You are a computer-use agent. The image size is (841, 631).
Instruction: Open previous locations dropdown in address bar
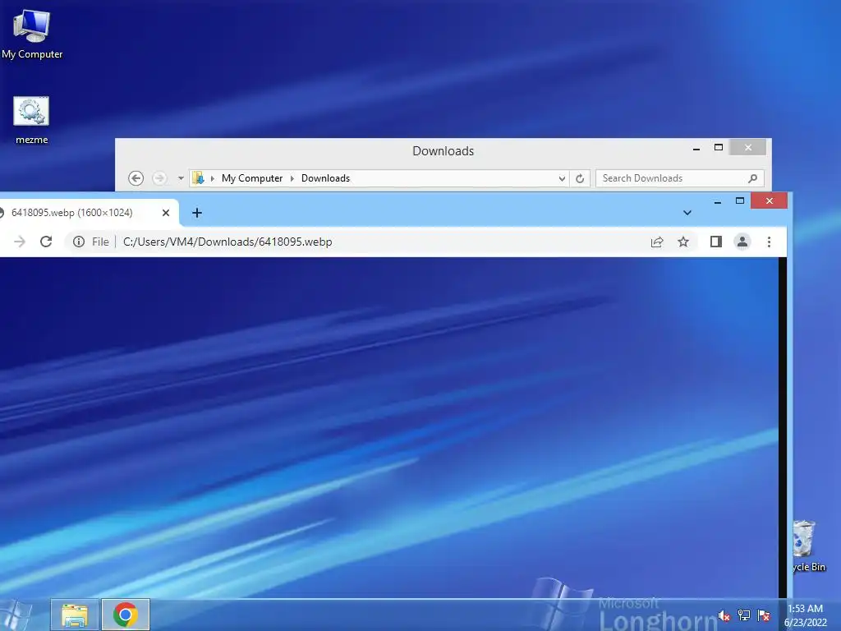[562, 178]
